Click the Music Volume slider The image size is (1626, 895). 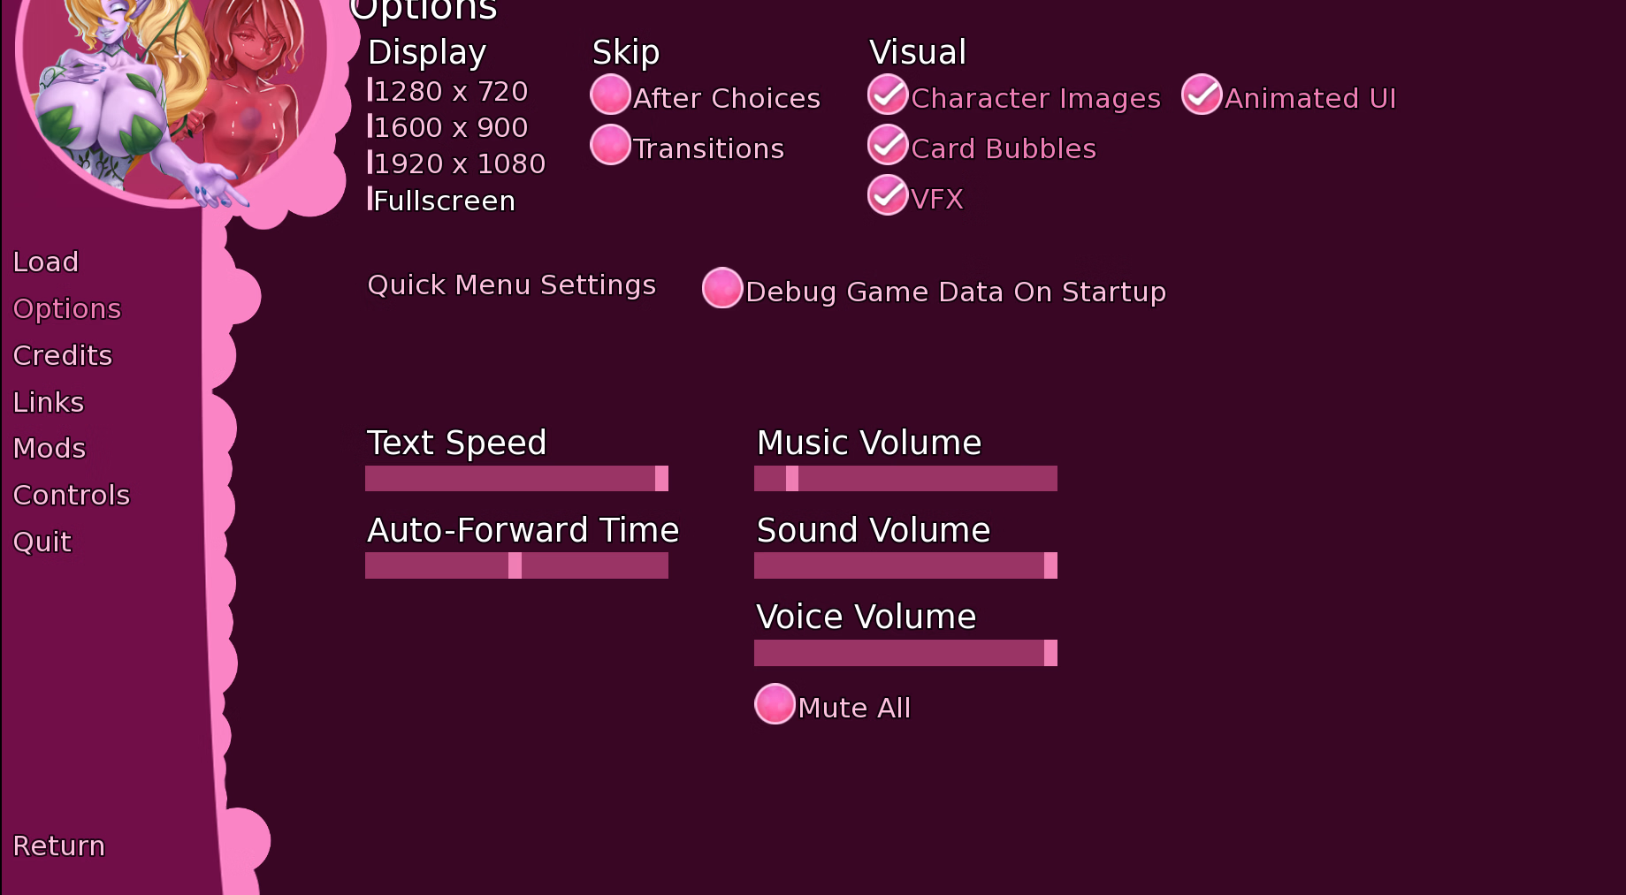(x=905, y=479)
